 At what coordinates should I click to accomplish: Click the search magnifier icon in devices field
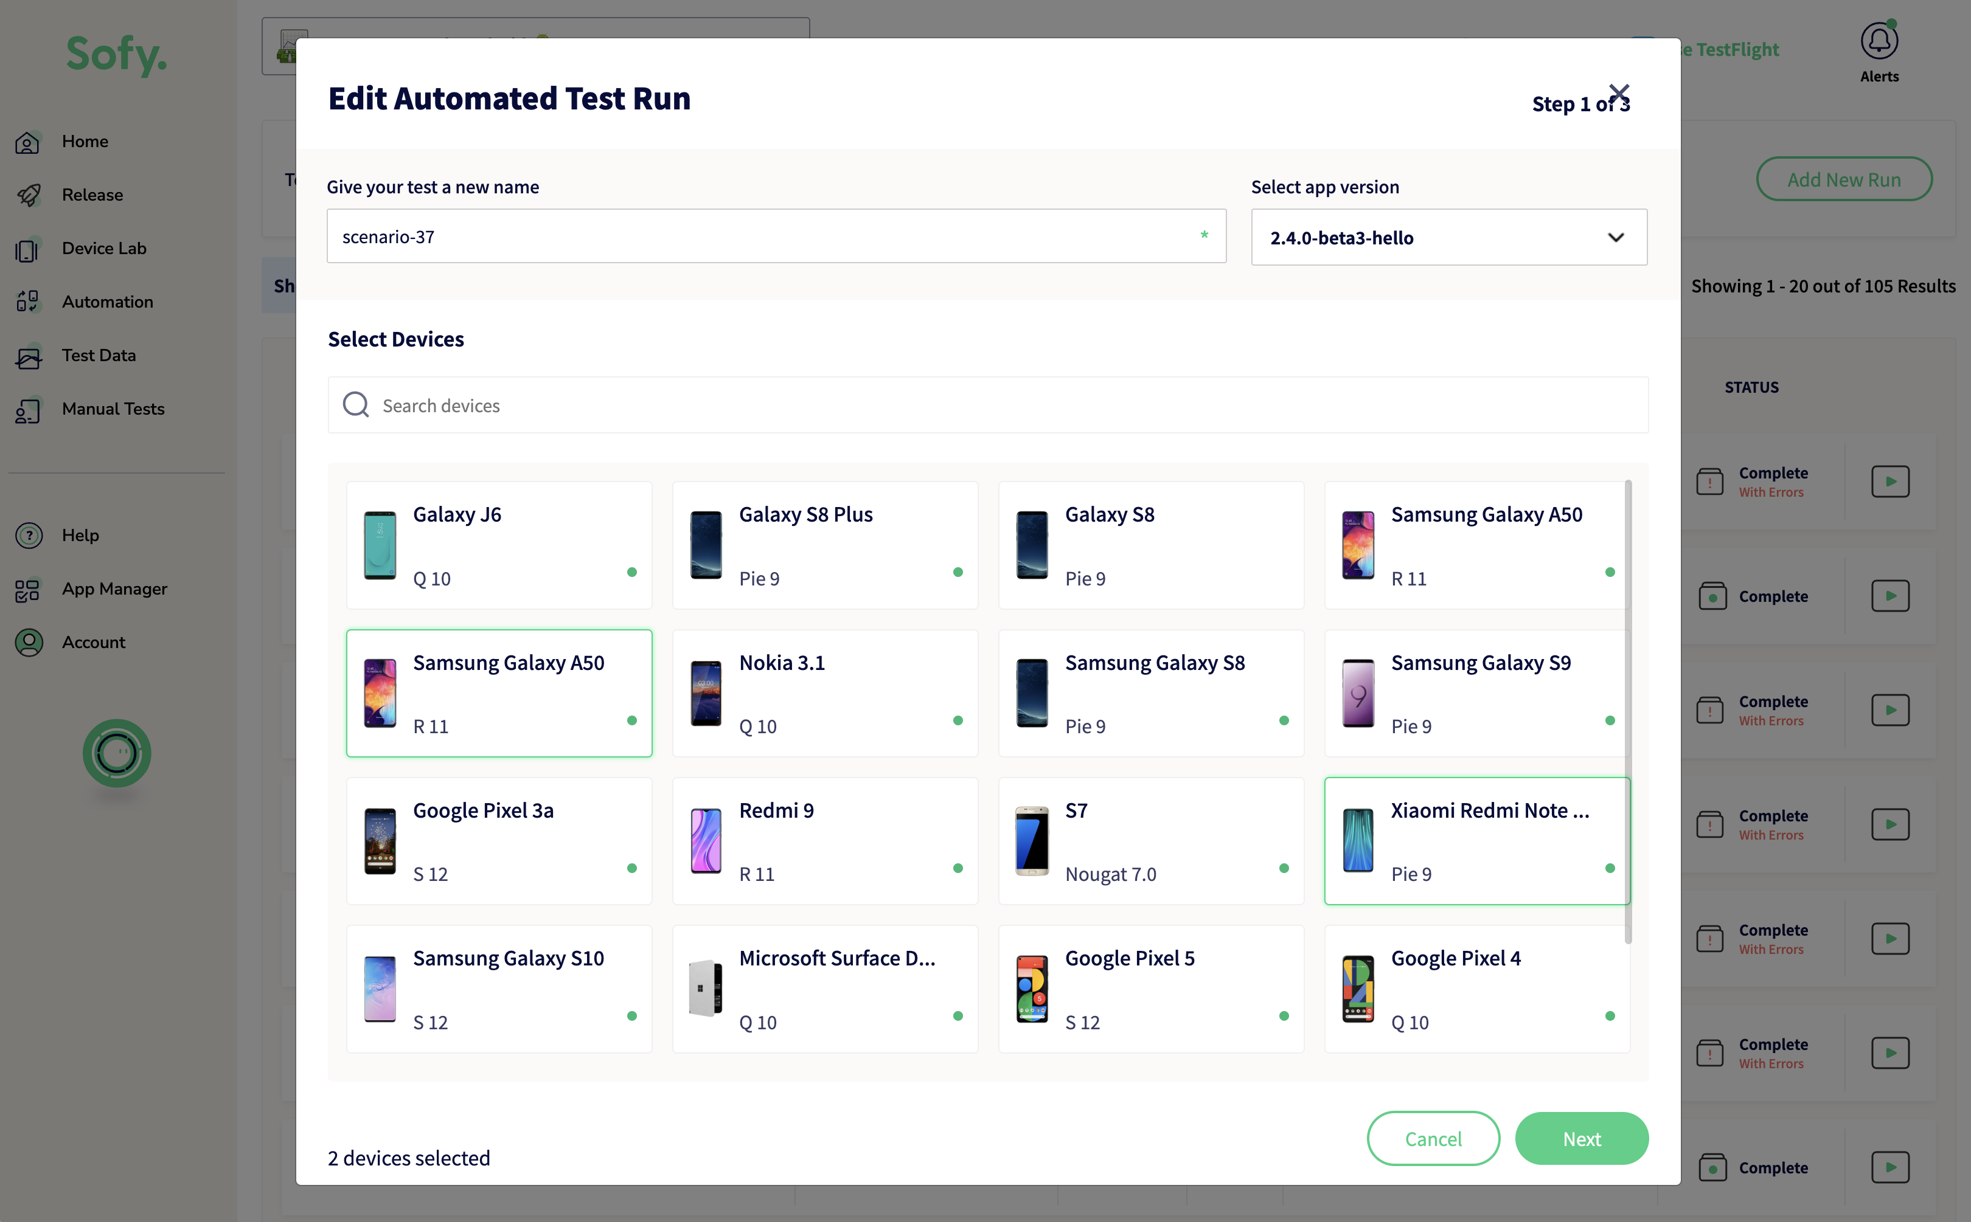[356, 405]
